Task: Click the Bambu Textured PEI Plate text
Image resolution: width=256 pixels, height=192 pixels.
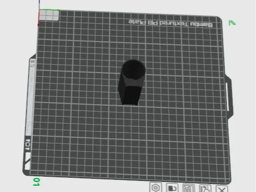Action: point(171,24)
